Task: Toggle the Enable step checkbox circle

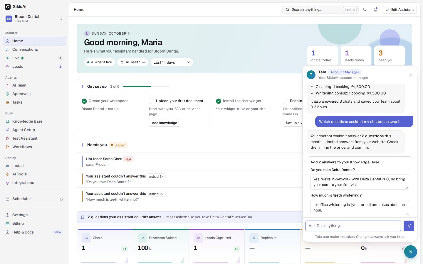Action: pyautogui.click(x=285, y=101)
